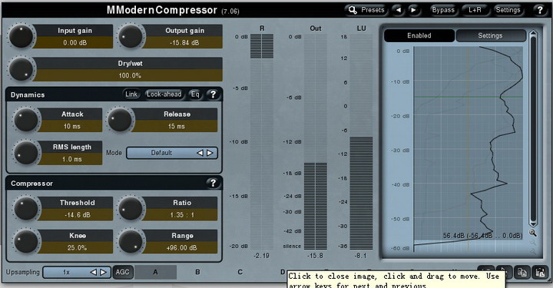Toggle the Bypass button
The width and height of the screenshot is (553, 288).
[x=443, y=10]
